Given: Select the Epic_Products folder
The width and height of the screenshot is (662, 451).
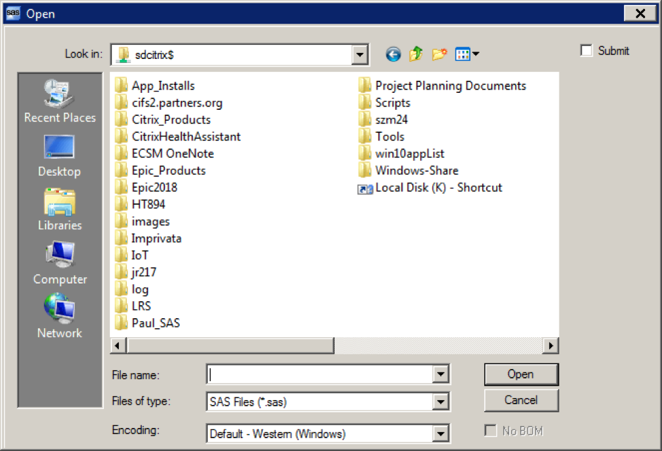Looking at the screenshot, I should click(160, 170).
